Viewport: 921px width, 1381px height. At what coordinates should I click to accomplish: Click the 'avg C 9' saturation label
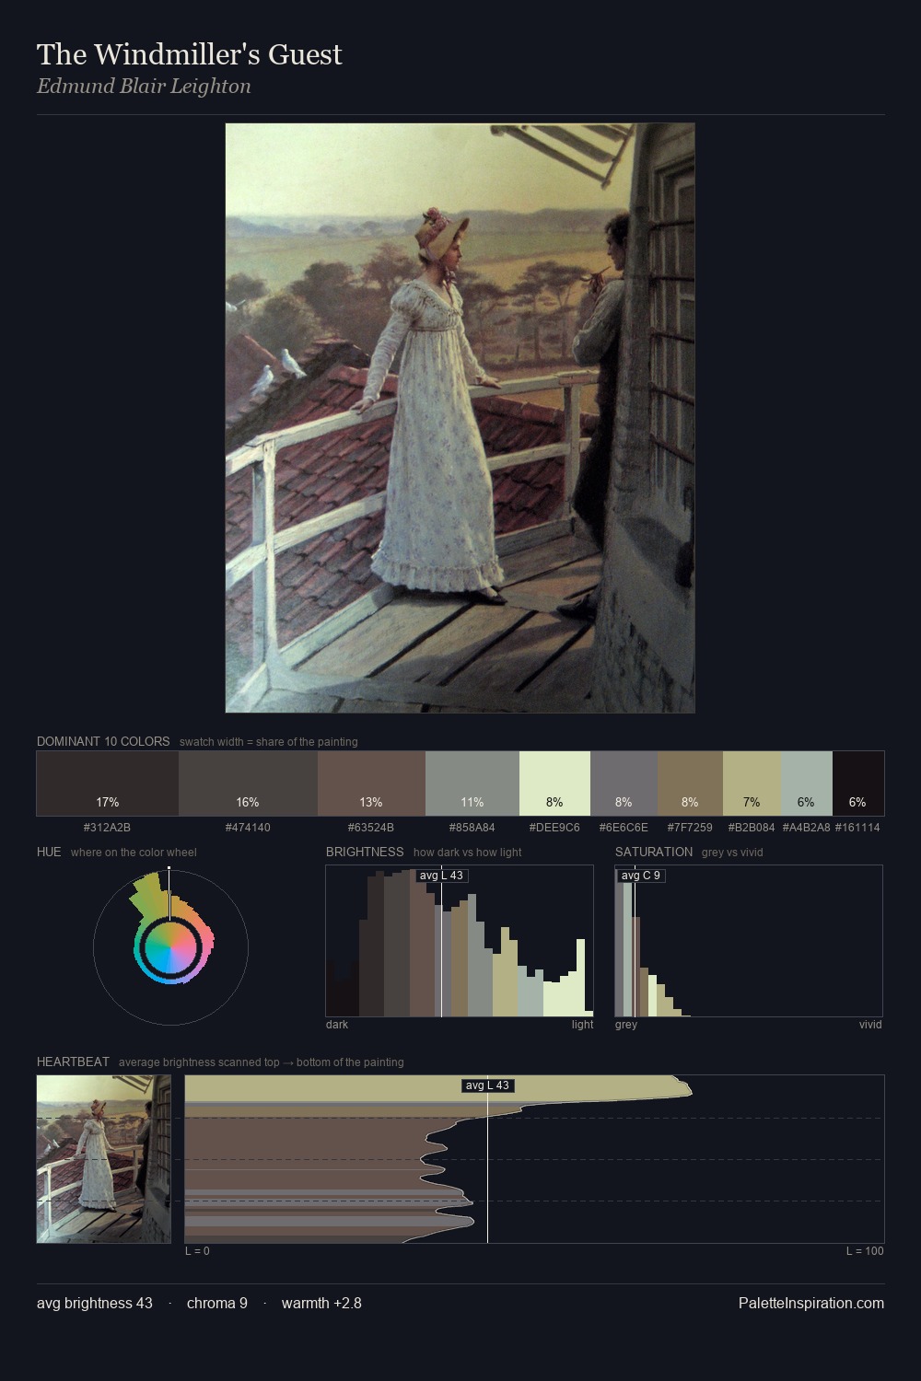[640, 876]
